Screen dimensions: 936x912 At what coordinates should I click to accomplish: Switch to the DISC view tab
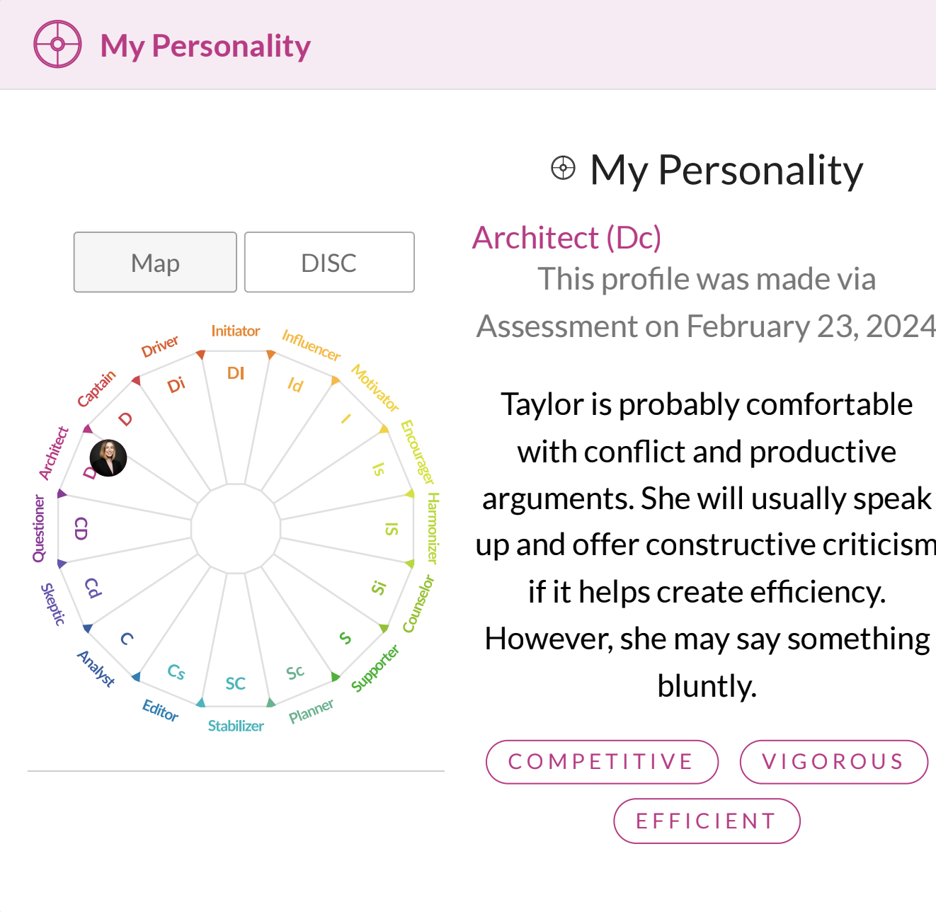tap(329, 263)
